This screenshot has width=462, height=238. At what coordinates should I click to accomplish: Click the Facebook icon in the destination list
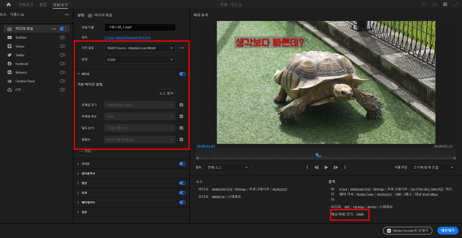[10, 64]
